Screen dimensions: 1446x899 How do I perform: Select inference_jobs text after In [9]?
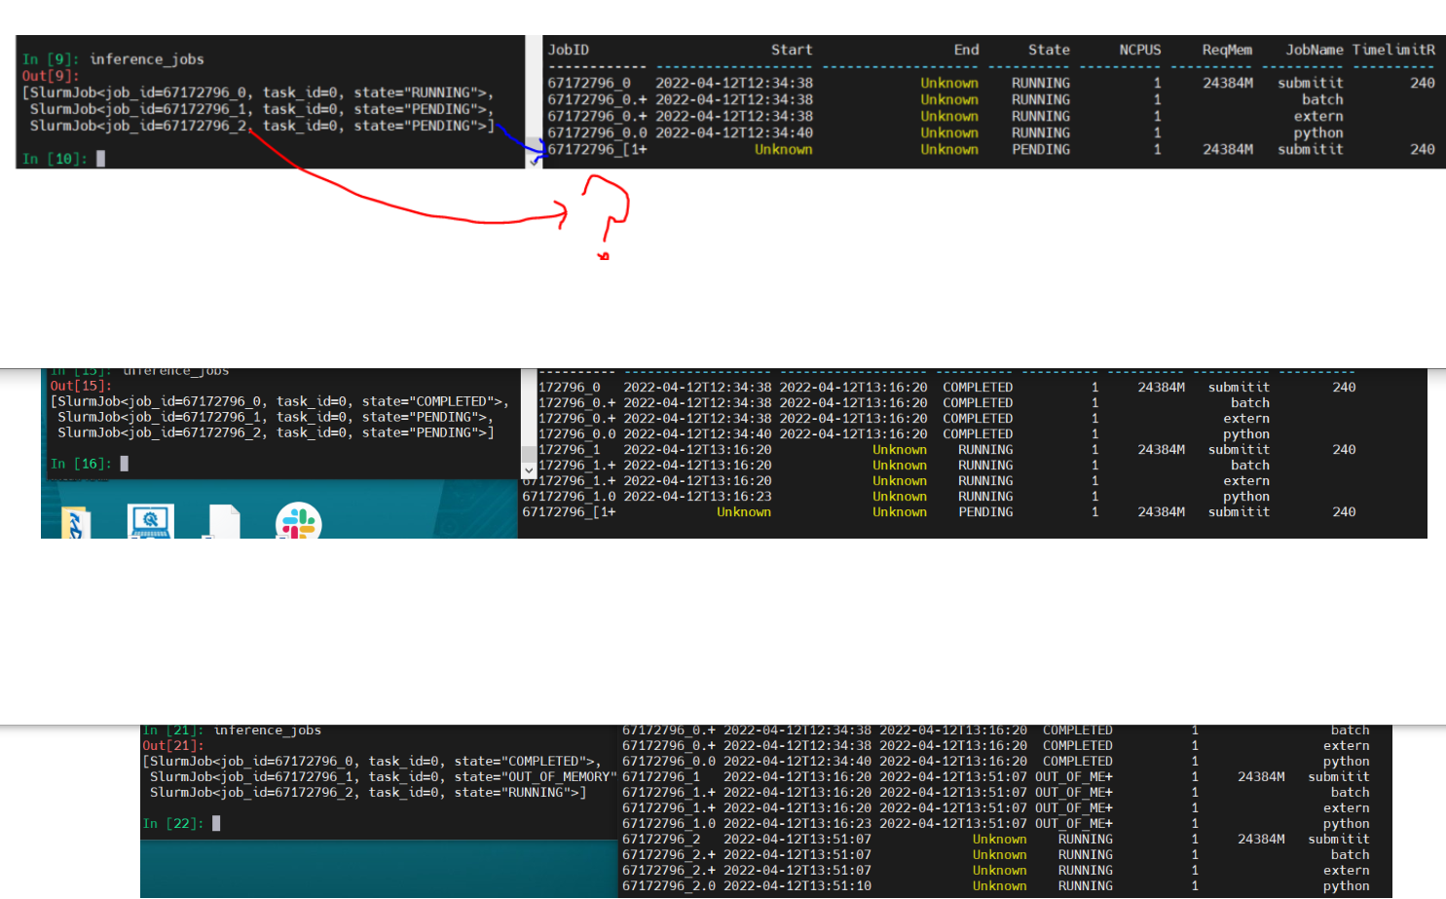click(x=147, y=59)
